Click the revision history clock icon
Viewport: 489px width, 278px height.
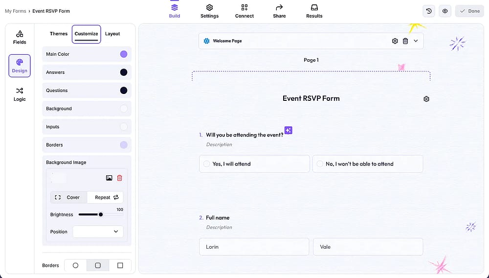coord(429,11)
